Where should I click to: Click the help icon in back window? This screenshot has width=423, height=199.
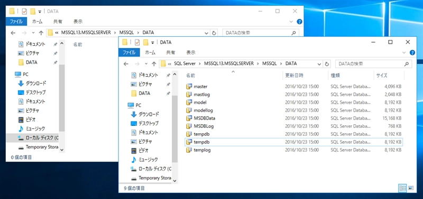[299, 22]
